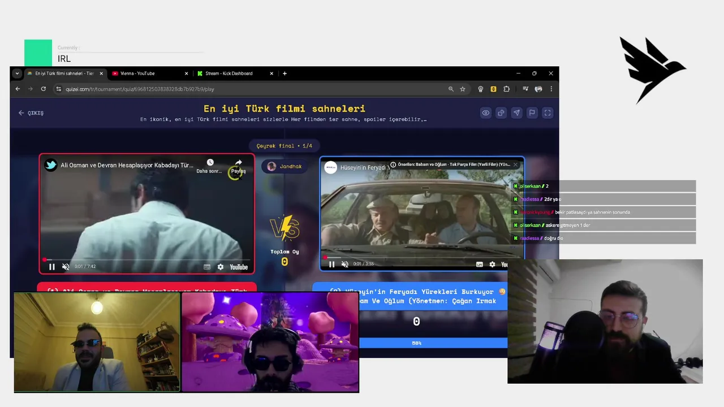Screen dimensions: 724x407
Task: Close the Vienna - YouTube tab
Action: (x=186, y=73)
